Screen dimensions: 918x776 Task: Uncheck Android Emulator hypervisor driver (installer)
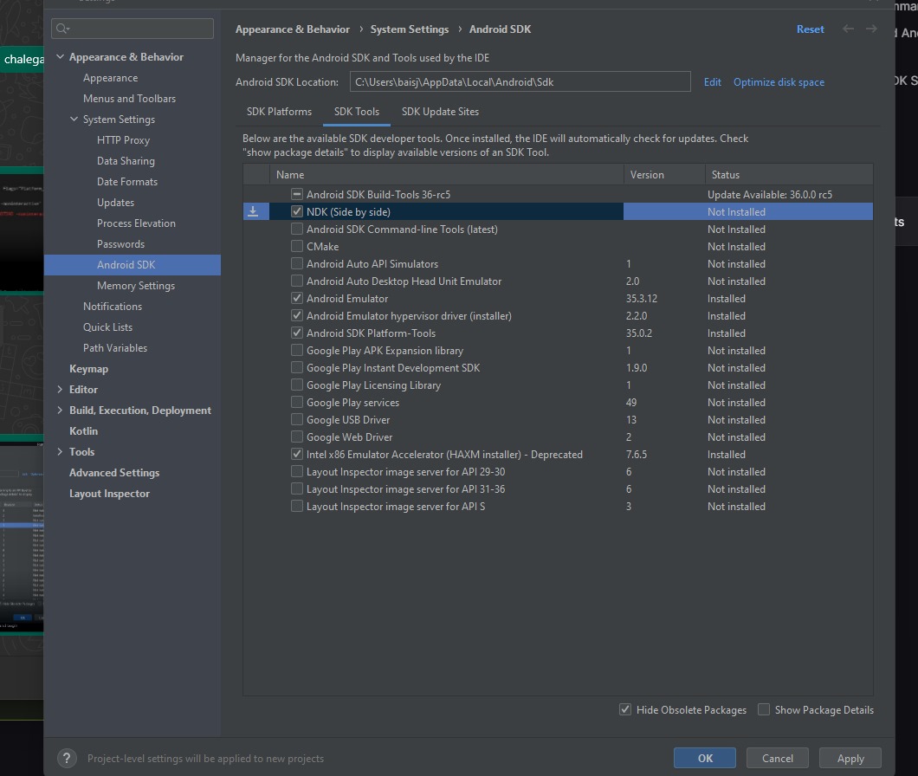click(x=297, y=315)
